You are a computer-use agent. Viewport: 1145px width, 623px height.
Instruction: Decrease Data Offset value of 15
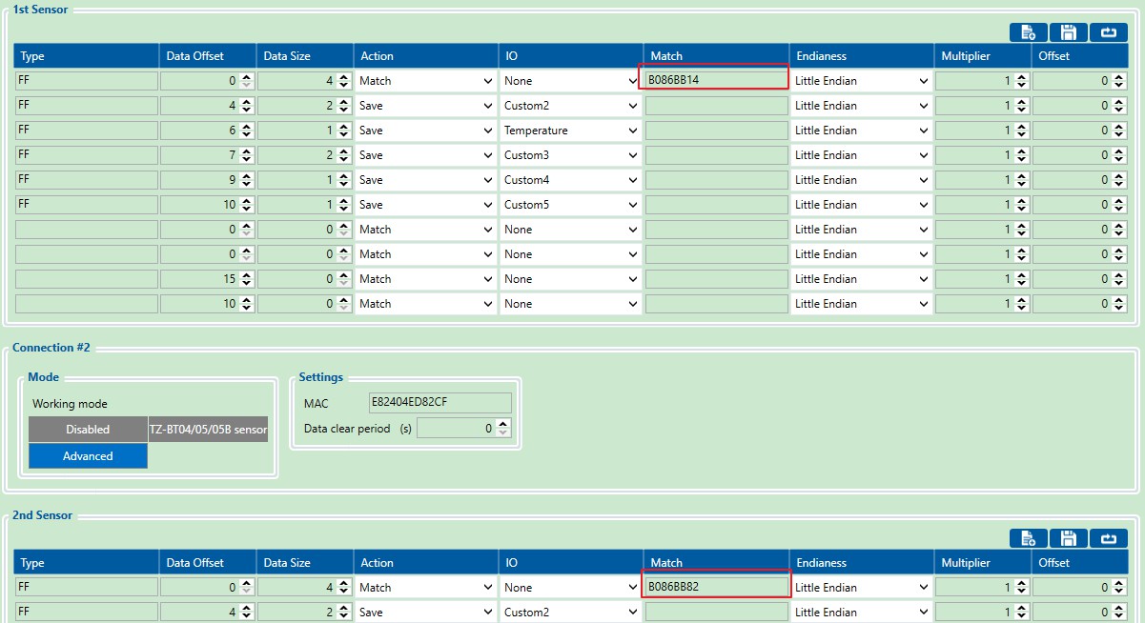[247, 283]
